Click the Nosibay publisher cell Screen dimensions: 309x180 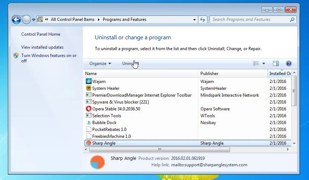click(x=208, y=122)
